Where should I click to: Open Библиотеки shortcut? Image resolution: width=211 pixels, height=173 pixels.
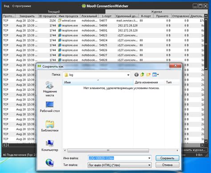tap(50, 126)
